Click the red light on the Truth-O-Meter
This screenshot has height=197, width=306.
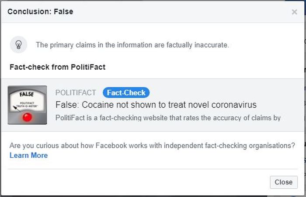pos(27,117)
